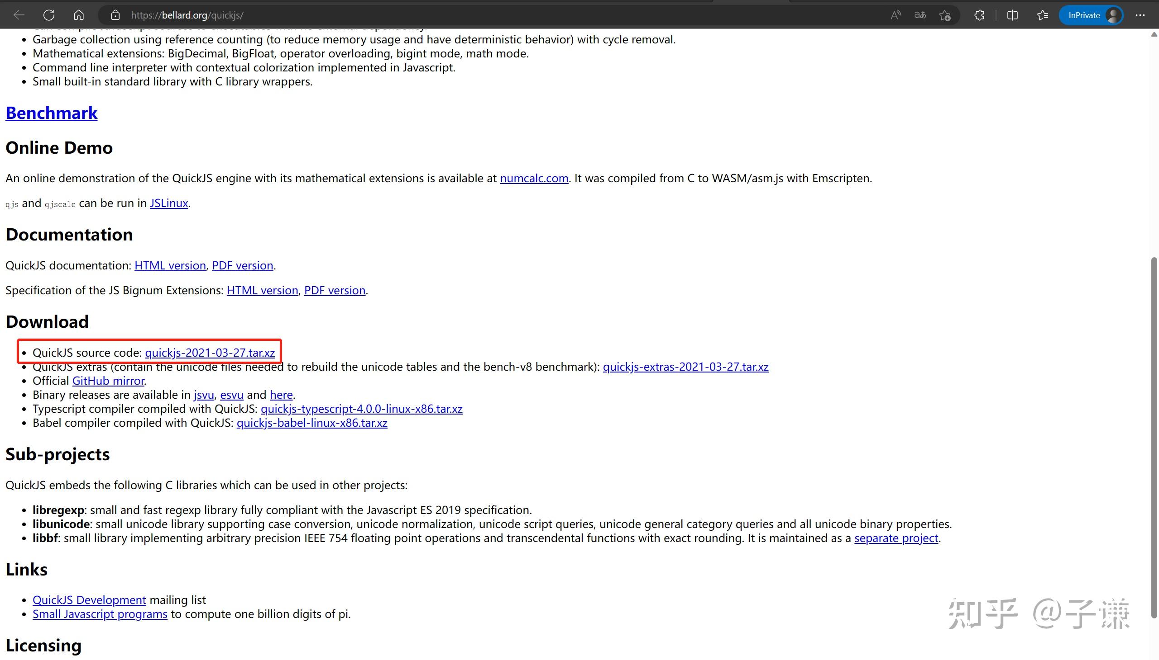Open libbf separate project link

click(896, 538)
